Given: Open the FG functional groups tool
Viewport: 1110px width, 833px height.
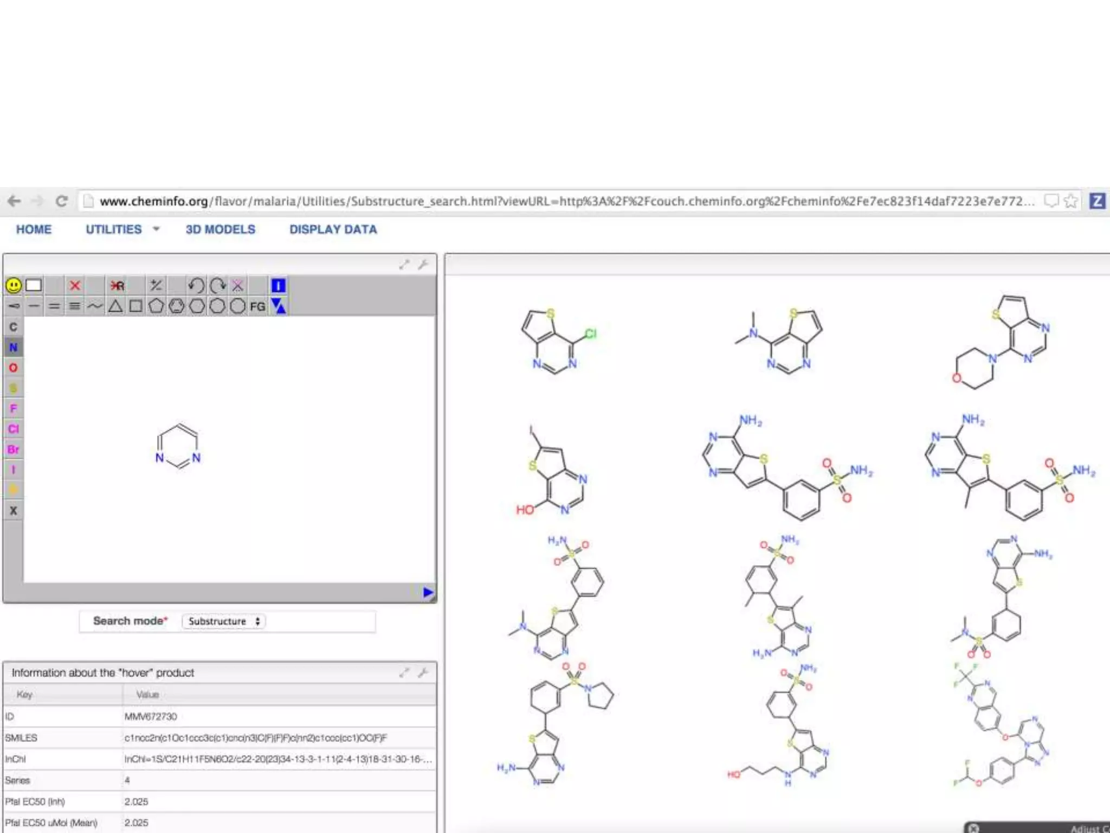Looking at the screenshot, I should (257, 306).
